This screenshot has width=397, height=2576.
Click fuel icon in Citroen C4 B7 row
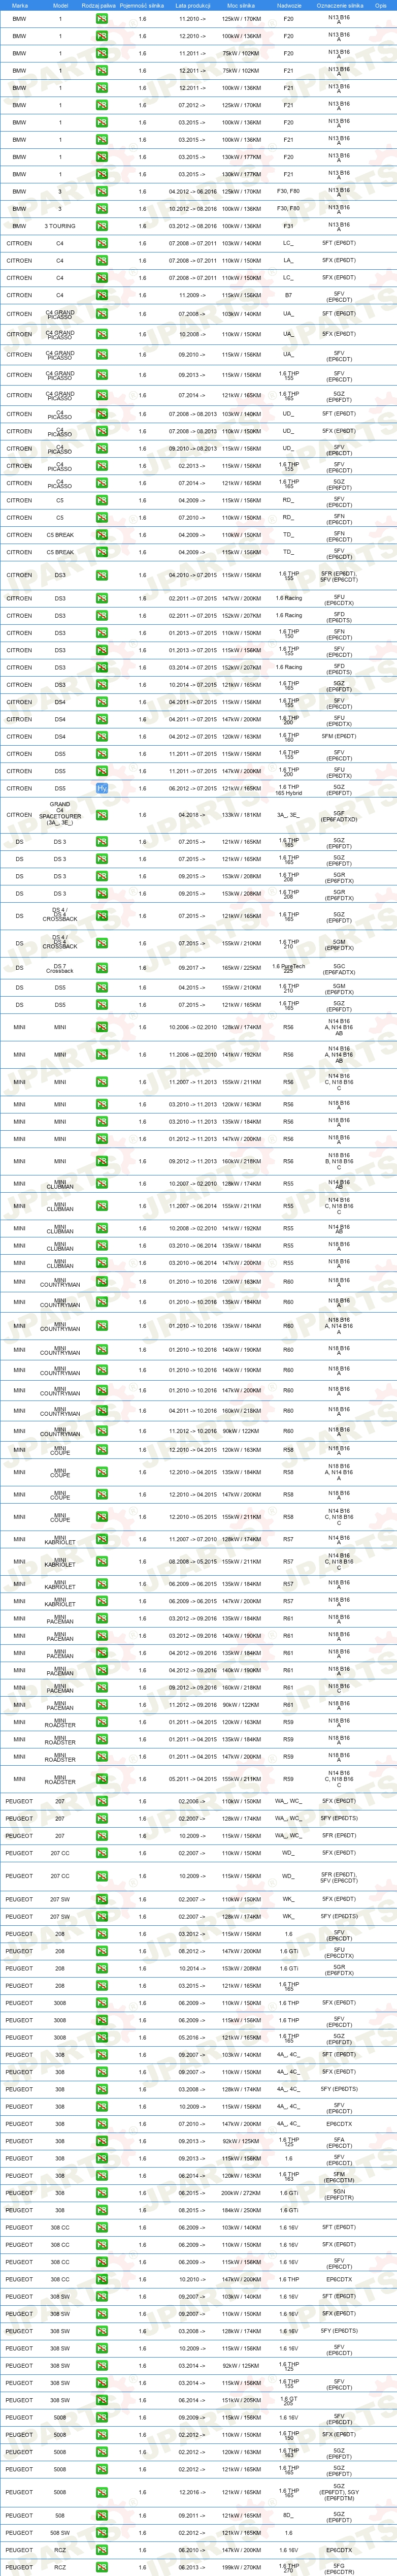(102, 295)
